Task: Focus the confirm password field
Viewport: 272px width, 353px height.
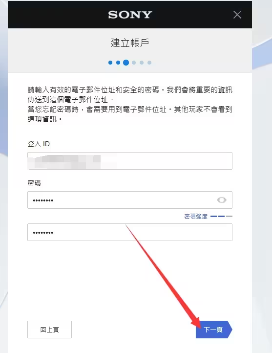Action: click(130, 232)
